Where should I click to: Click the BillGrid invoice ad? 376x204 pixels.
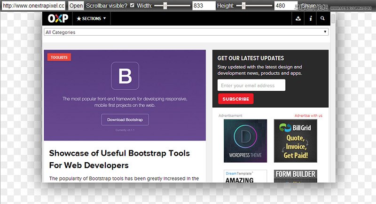[x=295, y=141]
